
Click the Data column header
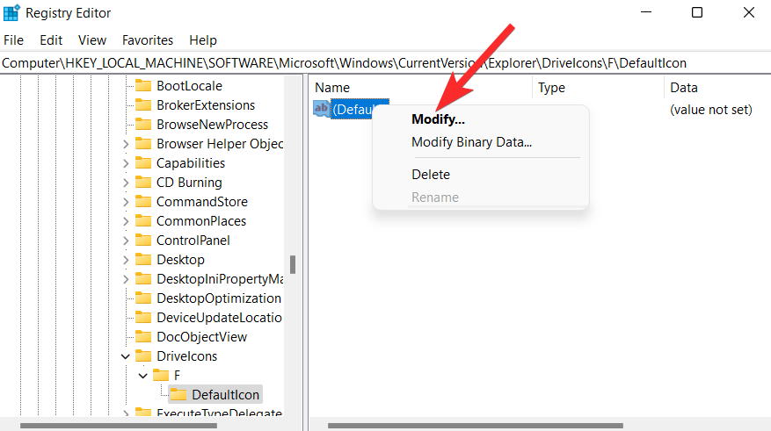coord(683,88)
